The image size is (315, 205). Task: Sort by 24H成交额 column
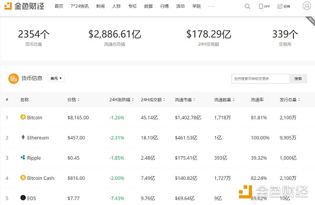(x=164, y=99)
